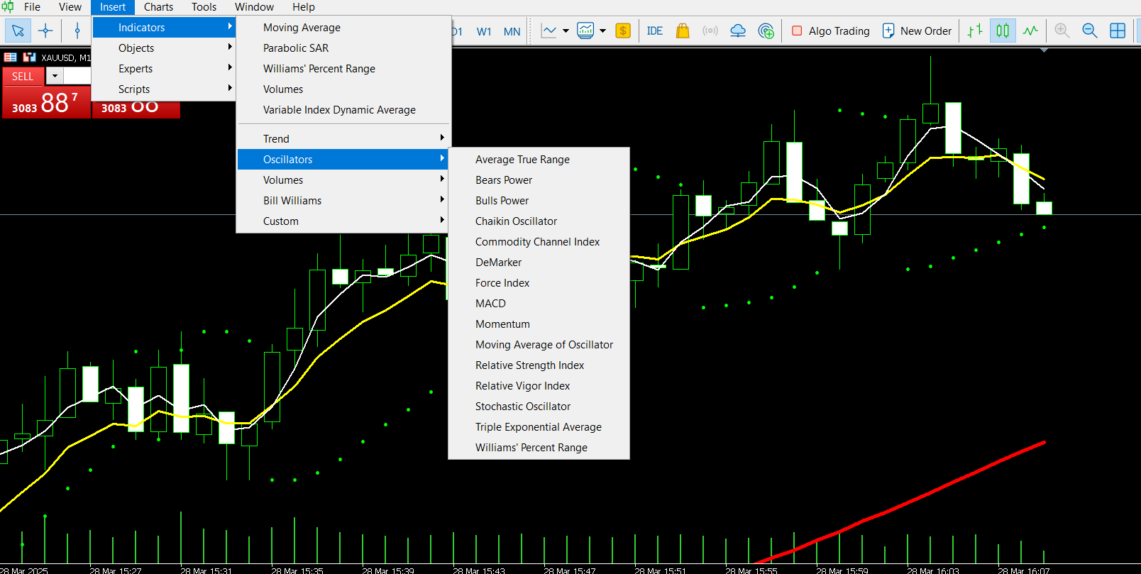This screenshot has height=574, width=1141.
Task: Click the gold dollar sign icon
Action: click(x=623, y=31)
